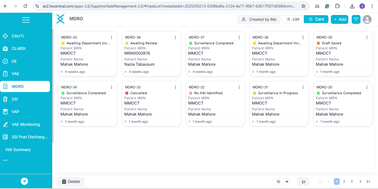Toggle Card view display
The width and height of the screenshot is (378, 189).
[x=316, y=19]
